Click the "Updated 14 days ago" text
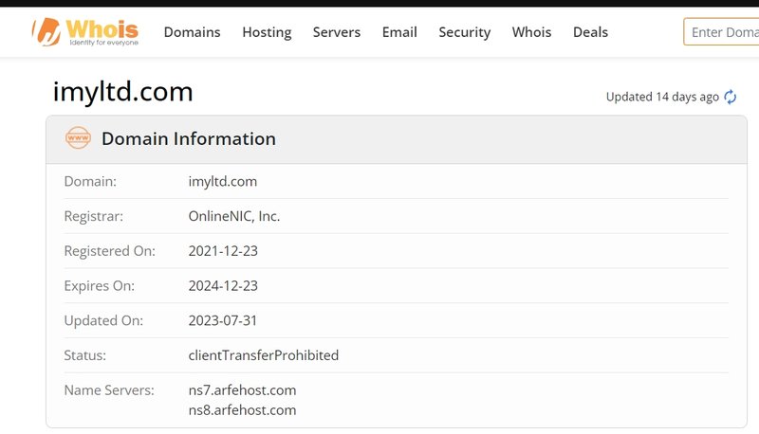 point(662,97)
